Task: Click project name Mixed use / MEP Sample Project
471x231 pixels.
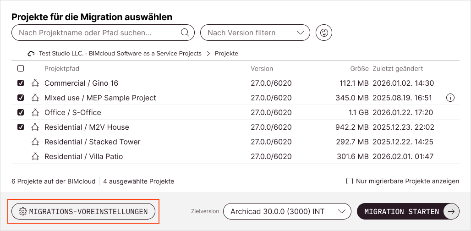Action: pyautogui.click(x=100, y=98)
